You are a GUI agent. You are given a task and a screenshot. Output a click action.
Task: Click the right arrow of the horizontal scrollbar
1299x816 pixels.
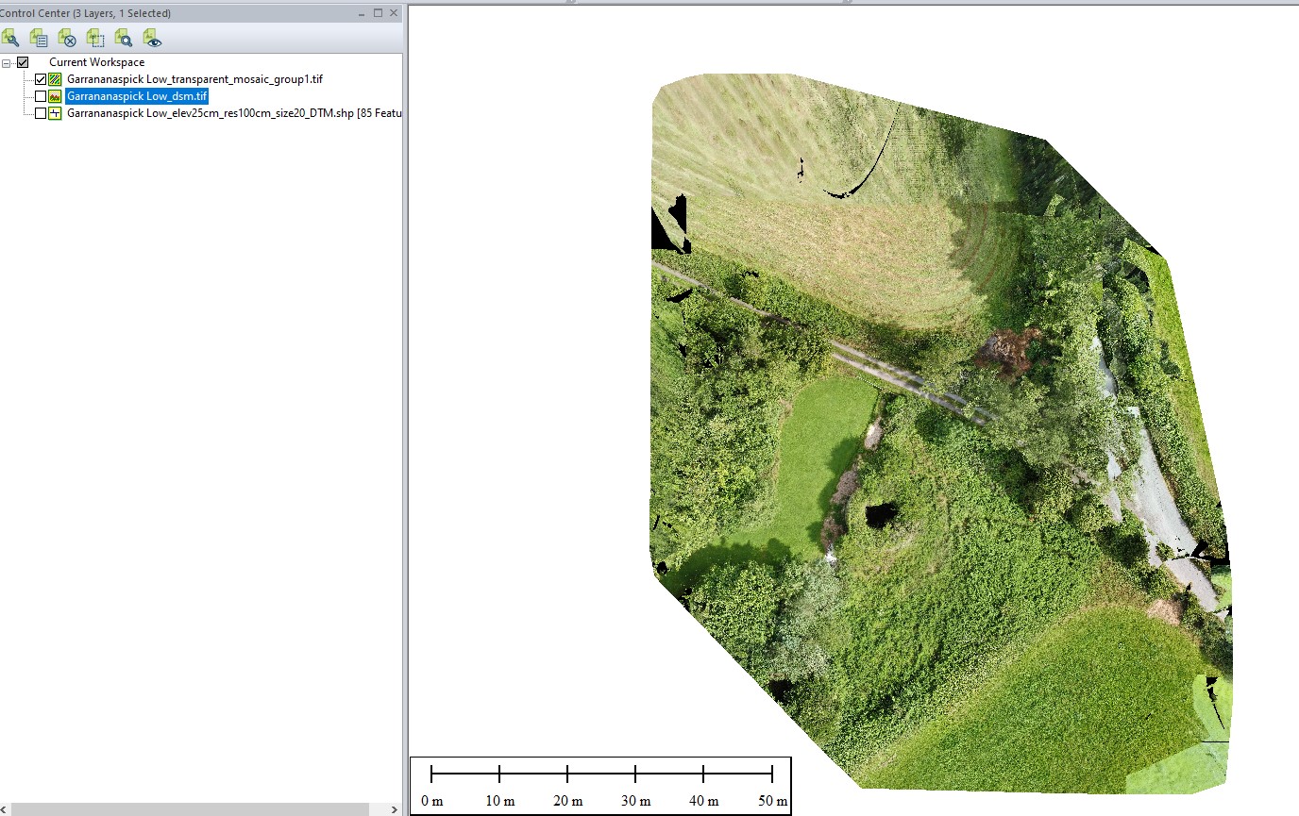tap(396, 809)
